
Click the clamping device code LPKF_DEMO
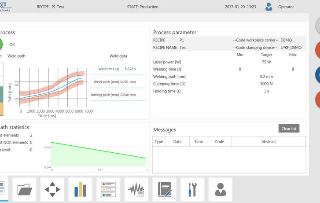click(291, 48)
